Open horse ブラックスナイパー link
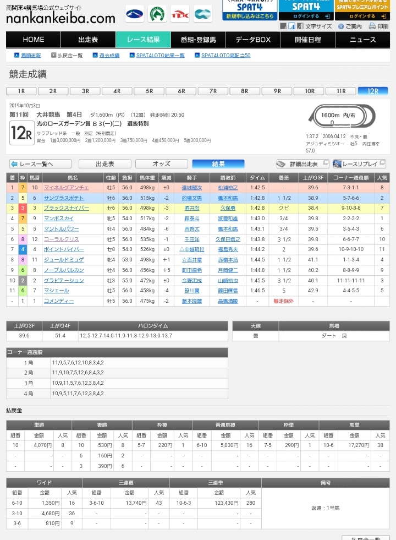Screen dimensions: 396x540 66,208
